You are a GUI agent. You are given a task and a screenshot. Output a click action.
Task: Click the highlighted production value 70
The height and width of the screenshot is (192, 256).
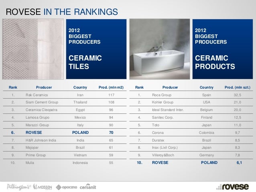point(111,132)
